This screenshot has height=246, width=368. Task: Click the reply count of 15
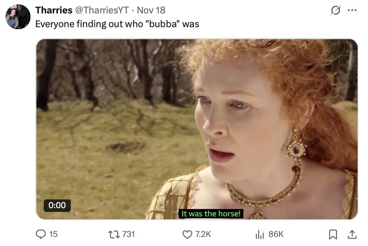point(53,234)
